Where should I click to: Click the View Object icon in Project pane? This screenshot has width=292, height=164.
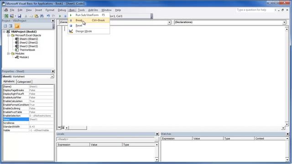coord(10,26)
